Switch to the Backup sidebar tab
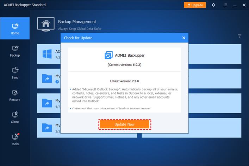This screenshot has height=166, width=249. point(15,51)
